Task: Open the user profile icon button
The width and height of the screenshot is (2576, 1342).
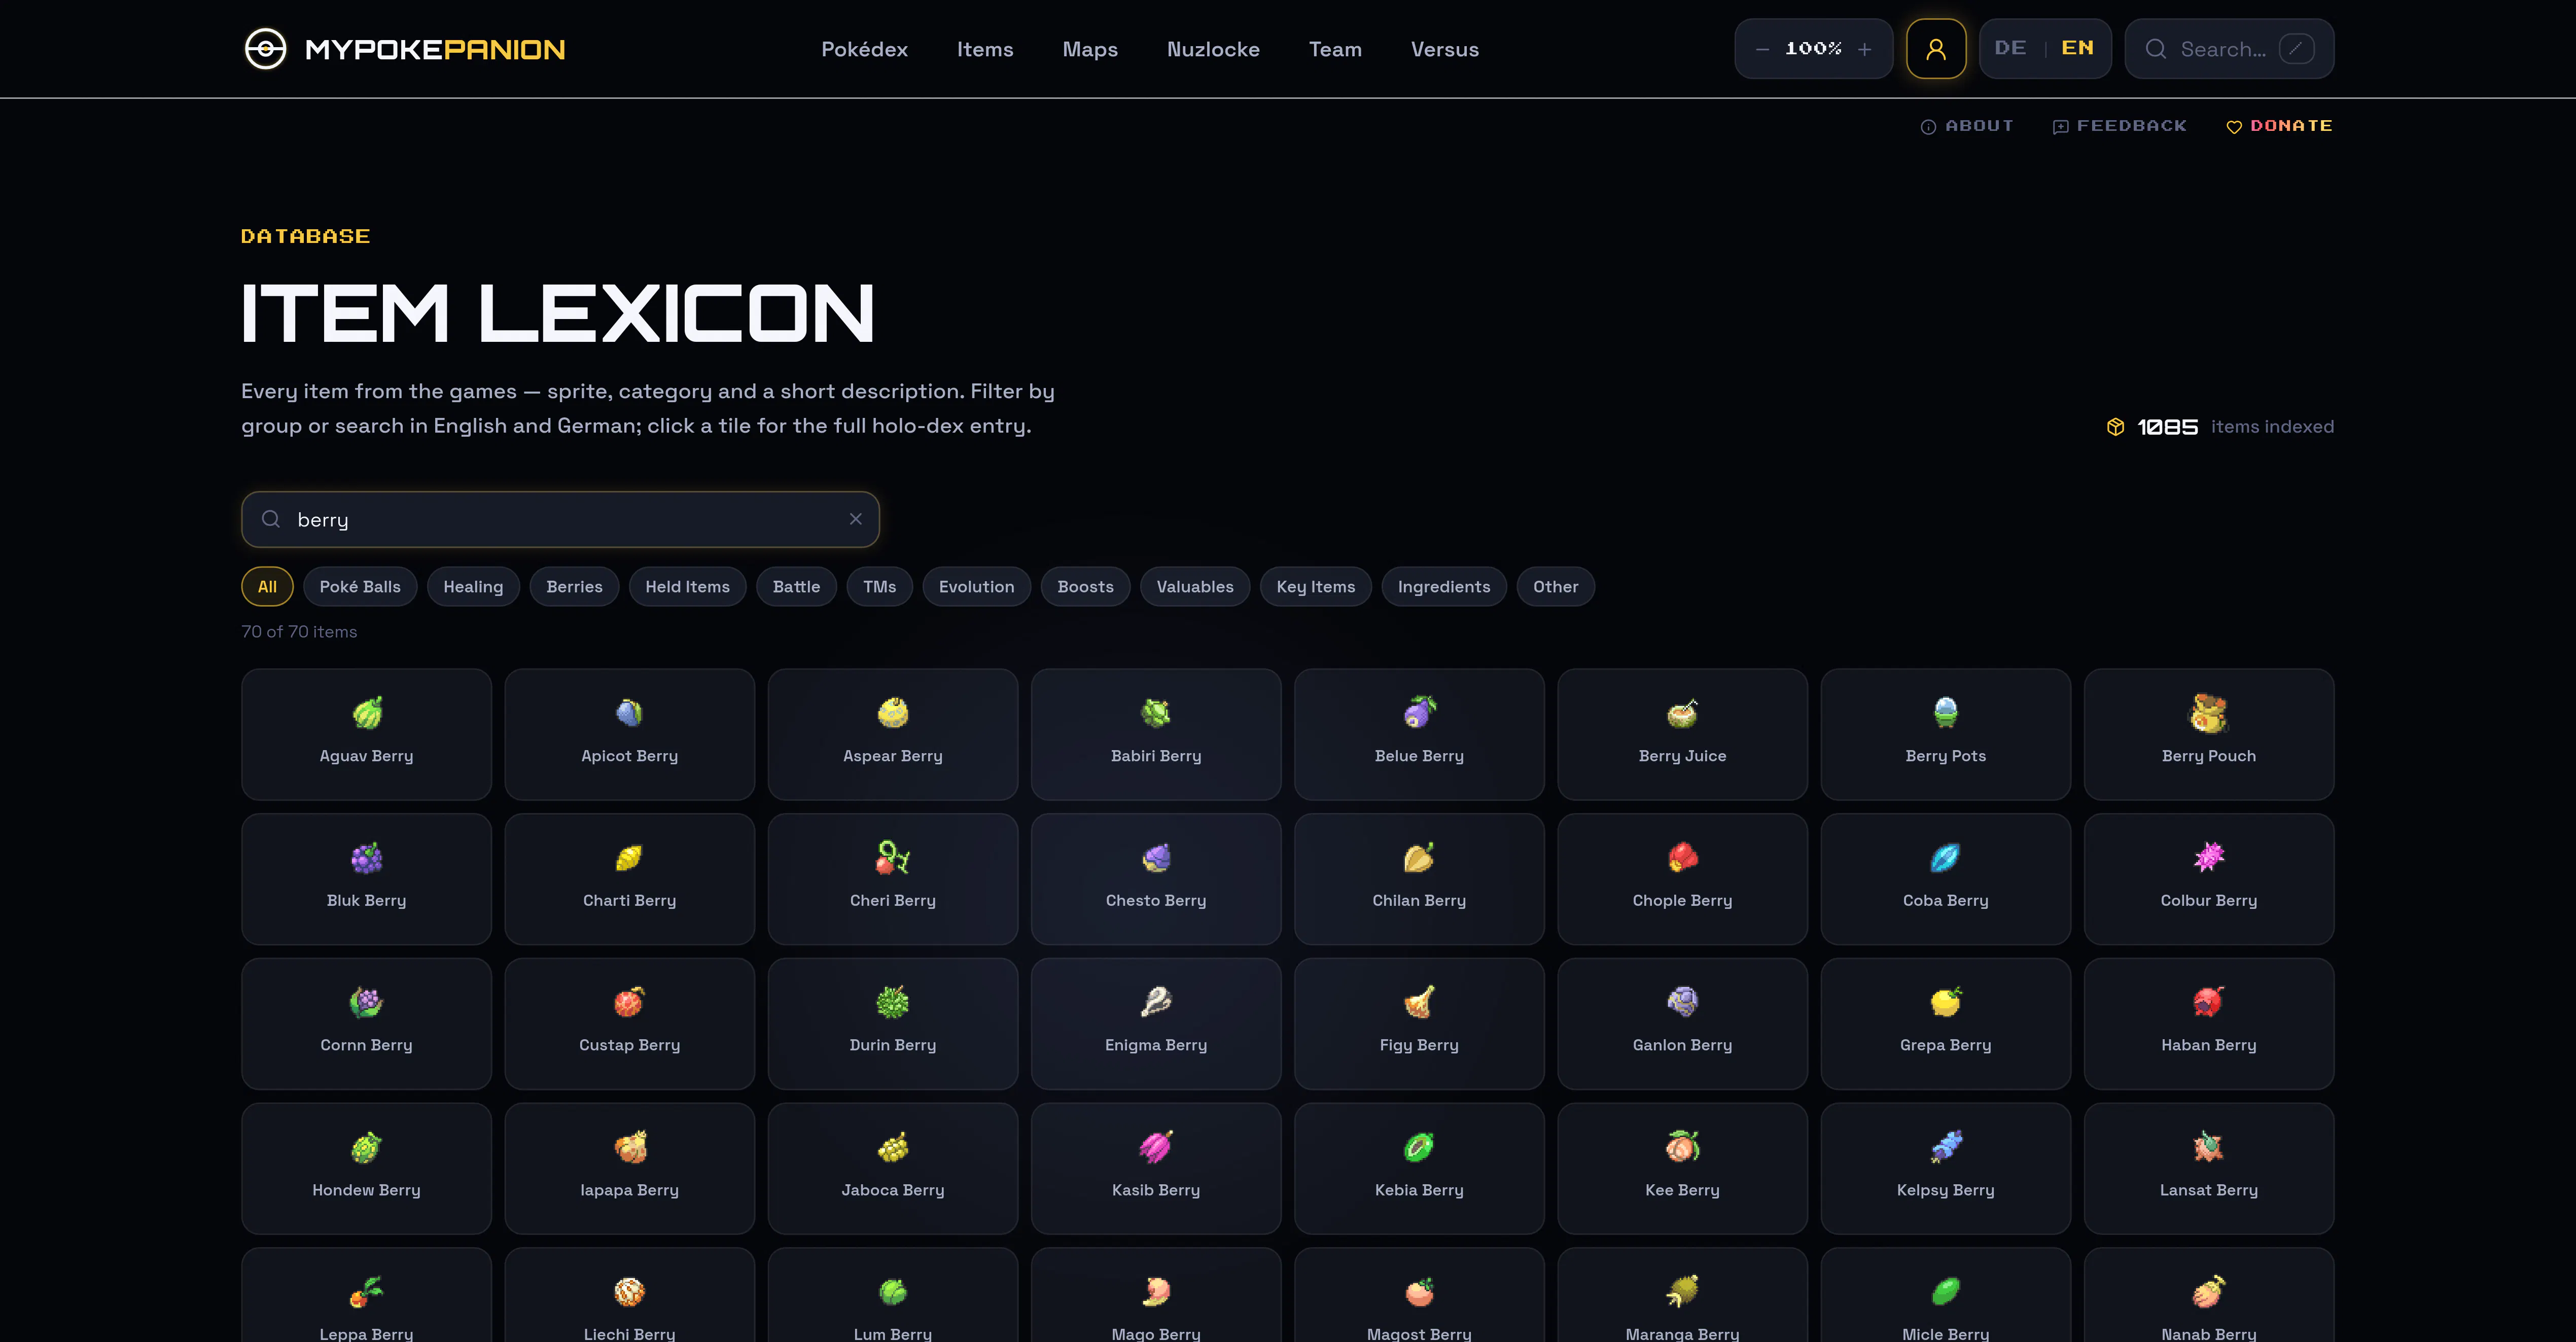Action: tap(1936, 49)
